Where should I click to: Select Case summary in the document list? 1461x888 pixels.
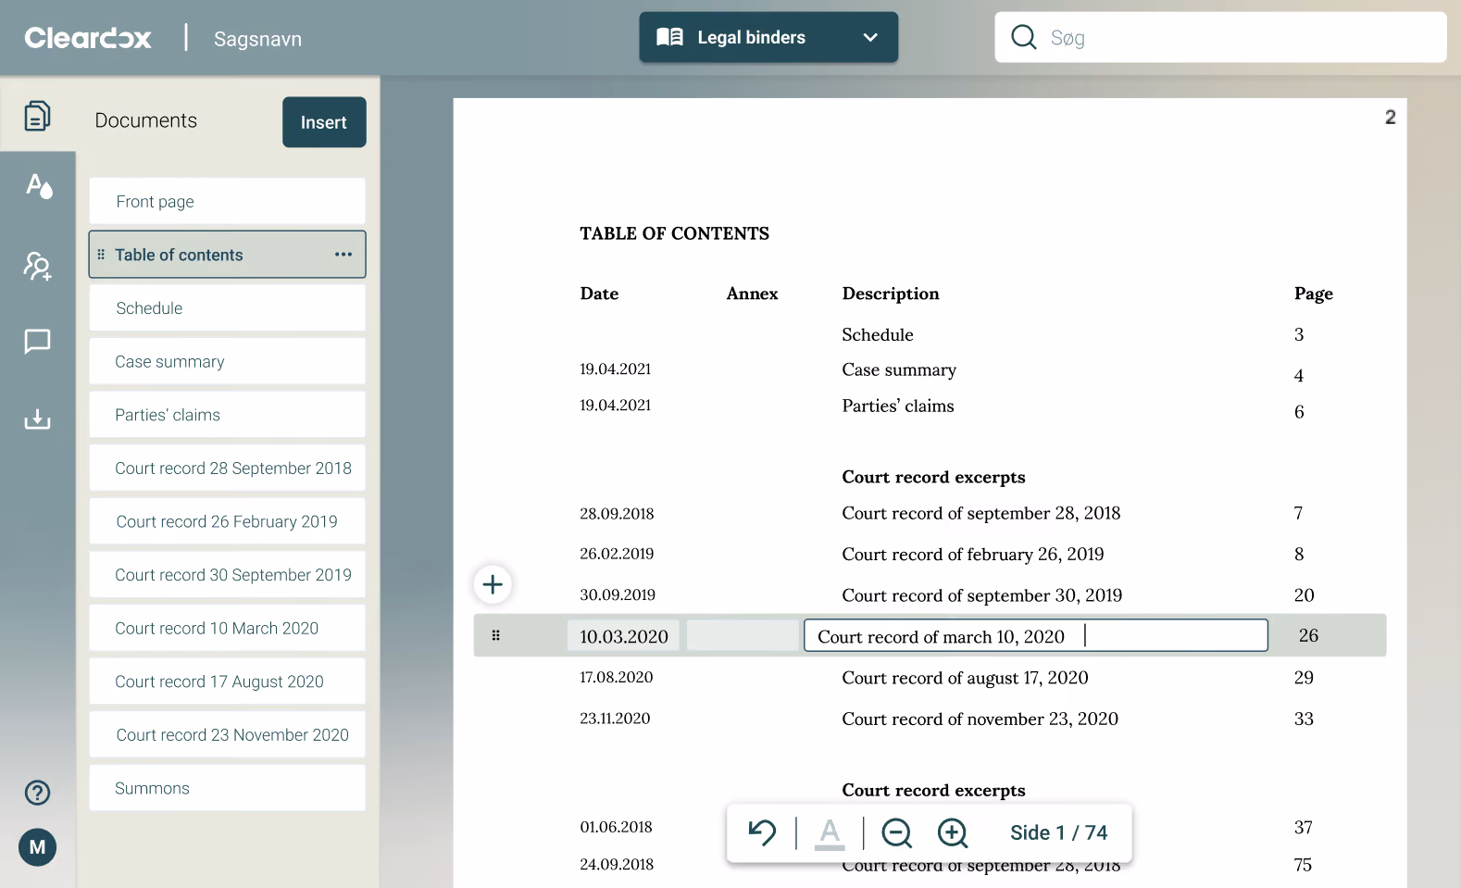click(227, 361)
